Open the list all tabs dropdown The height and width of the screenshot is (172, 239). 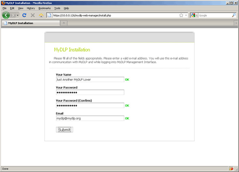click(236, 23)
